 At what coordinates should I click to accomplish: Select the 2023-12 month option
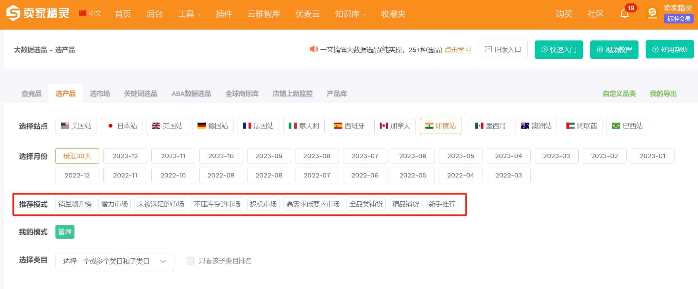point(125,156)
